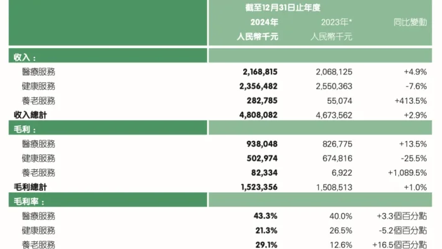Select the 毛利總計 row label
The width and height of the screenshot is (442, 249).
[x=30, y=187]
